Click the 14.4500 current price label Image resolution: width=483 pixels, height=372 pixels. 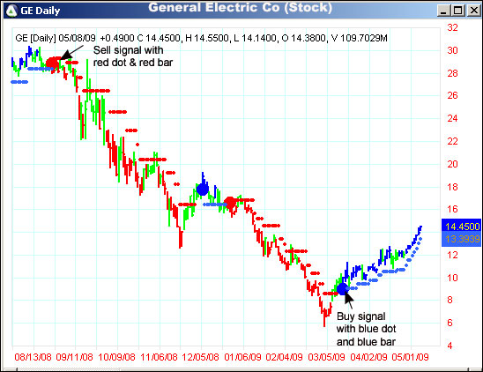click(x=463, y=227)
